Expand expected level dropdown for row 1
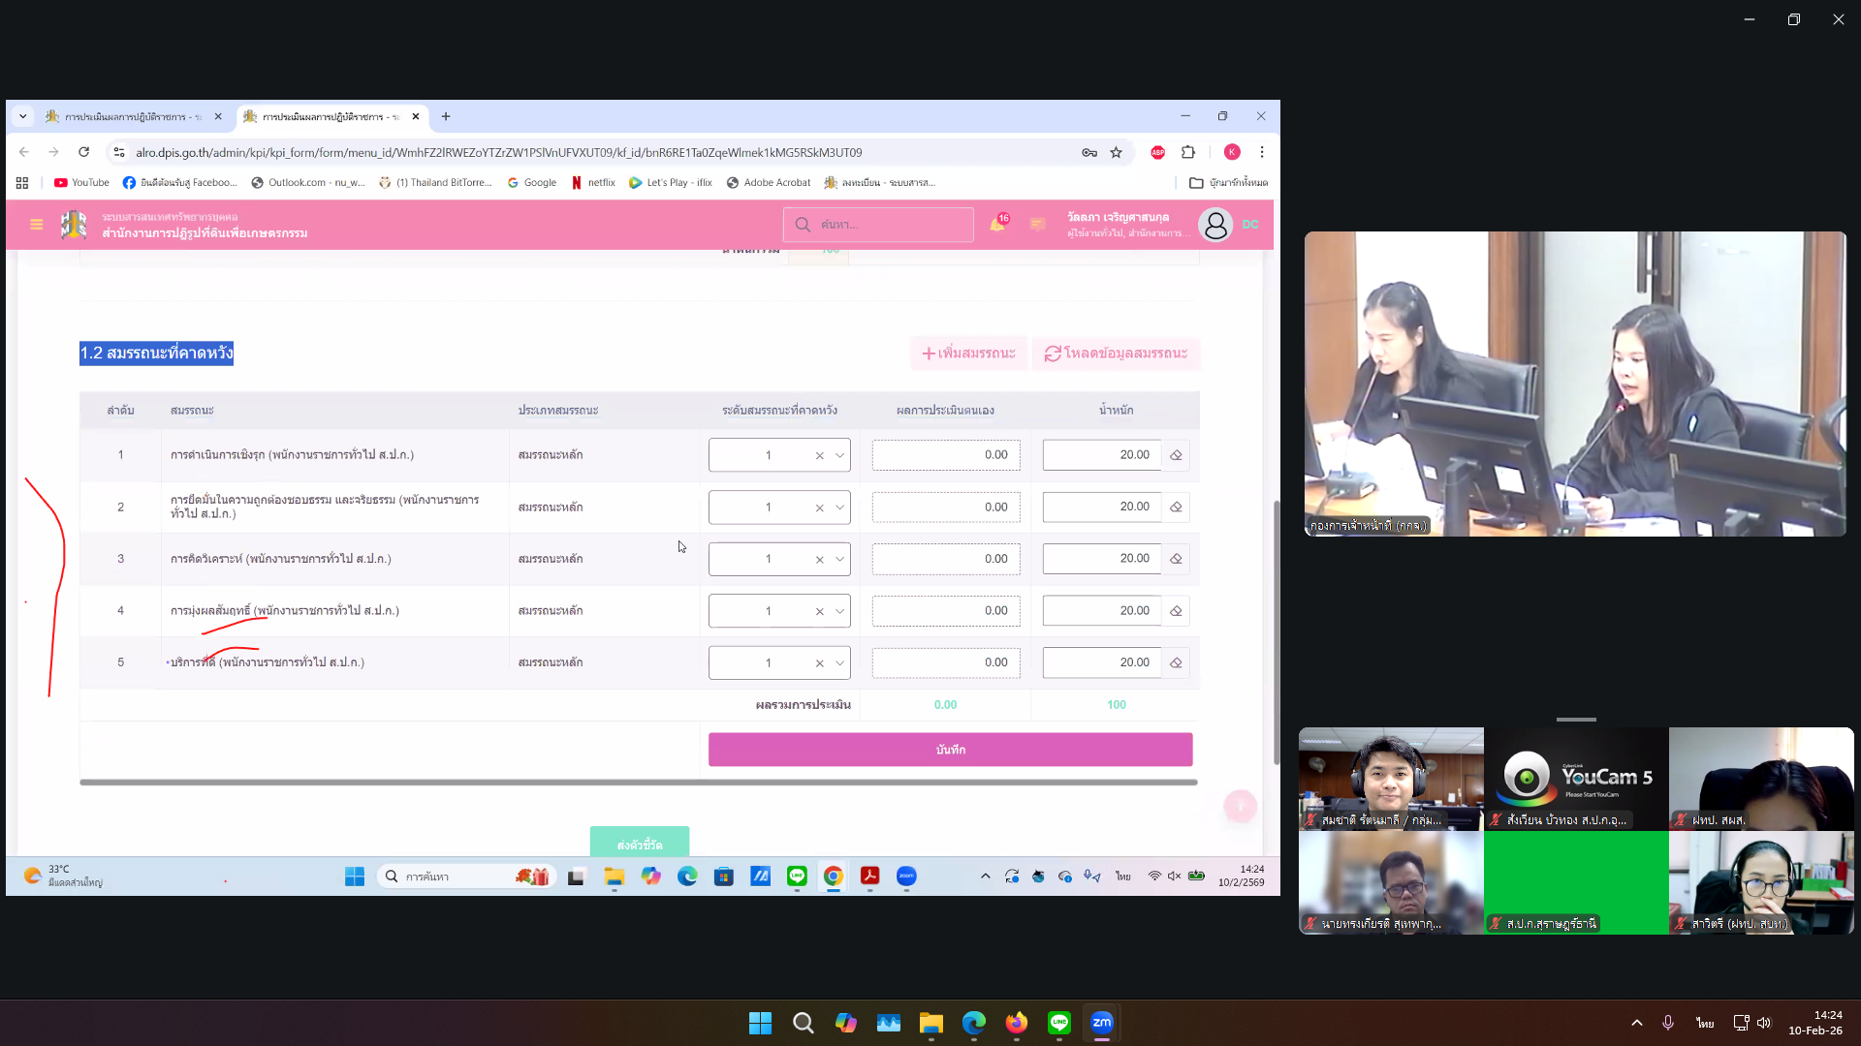The image size is (1861, 1046). tap(839, 455)
